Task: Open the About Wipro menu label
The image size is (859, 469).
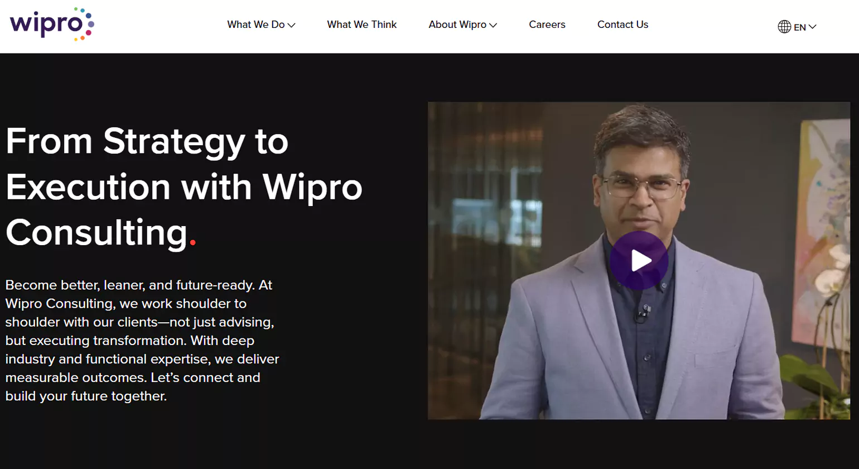Action: [x=457, y=25]
